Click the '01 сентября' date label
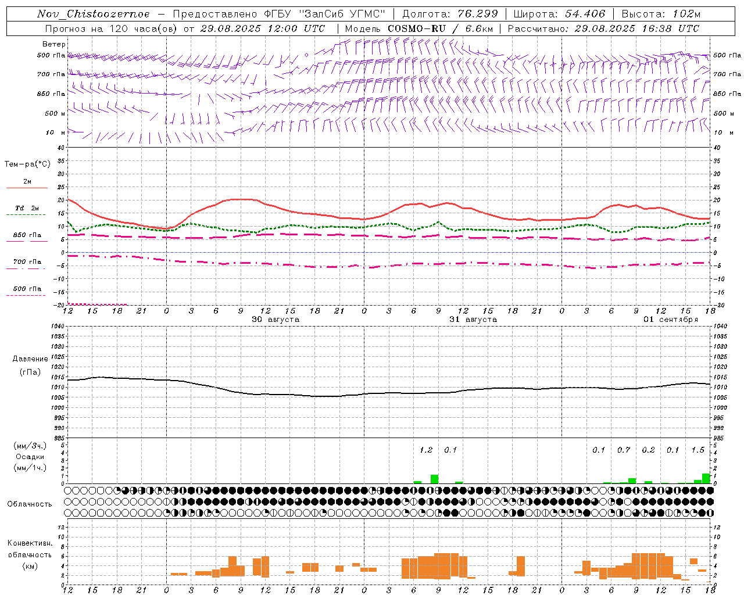The image size is (744, 595). pos(671,320)
